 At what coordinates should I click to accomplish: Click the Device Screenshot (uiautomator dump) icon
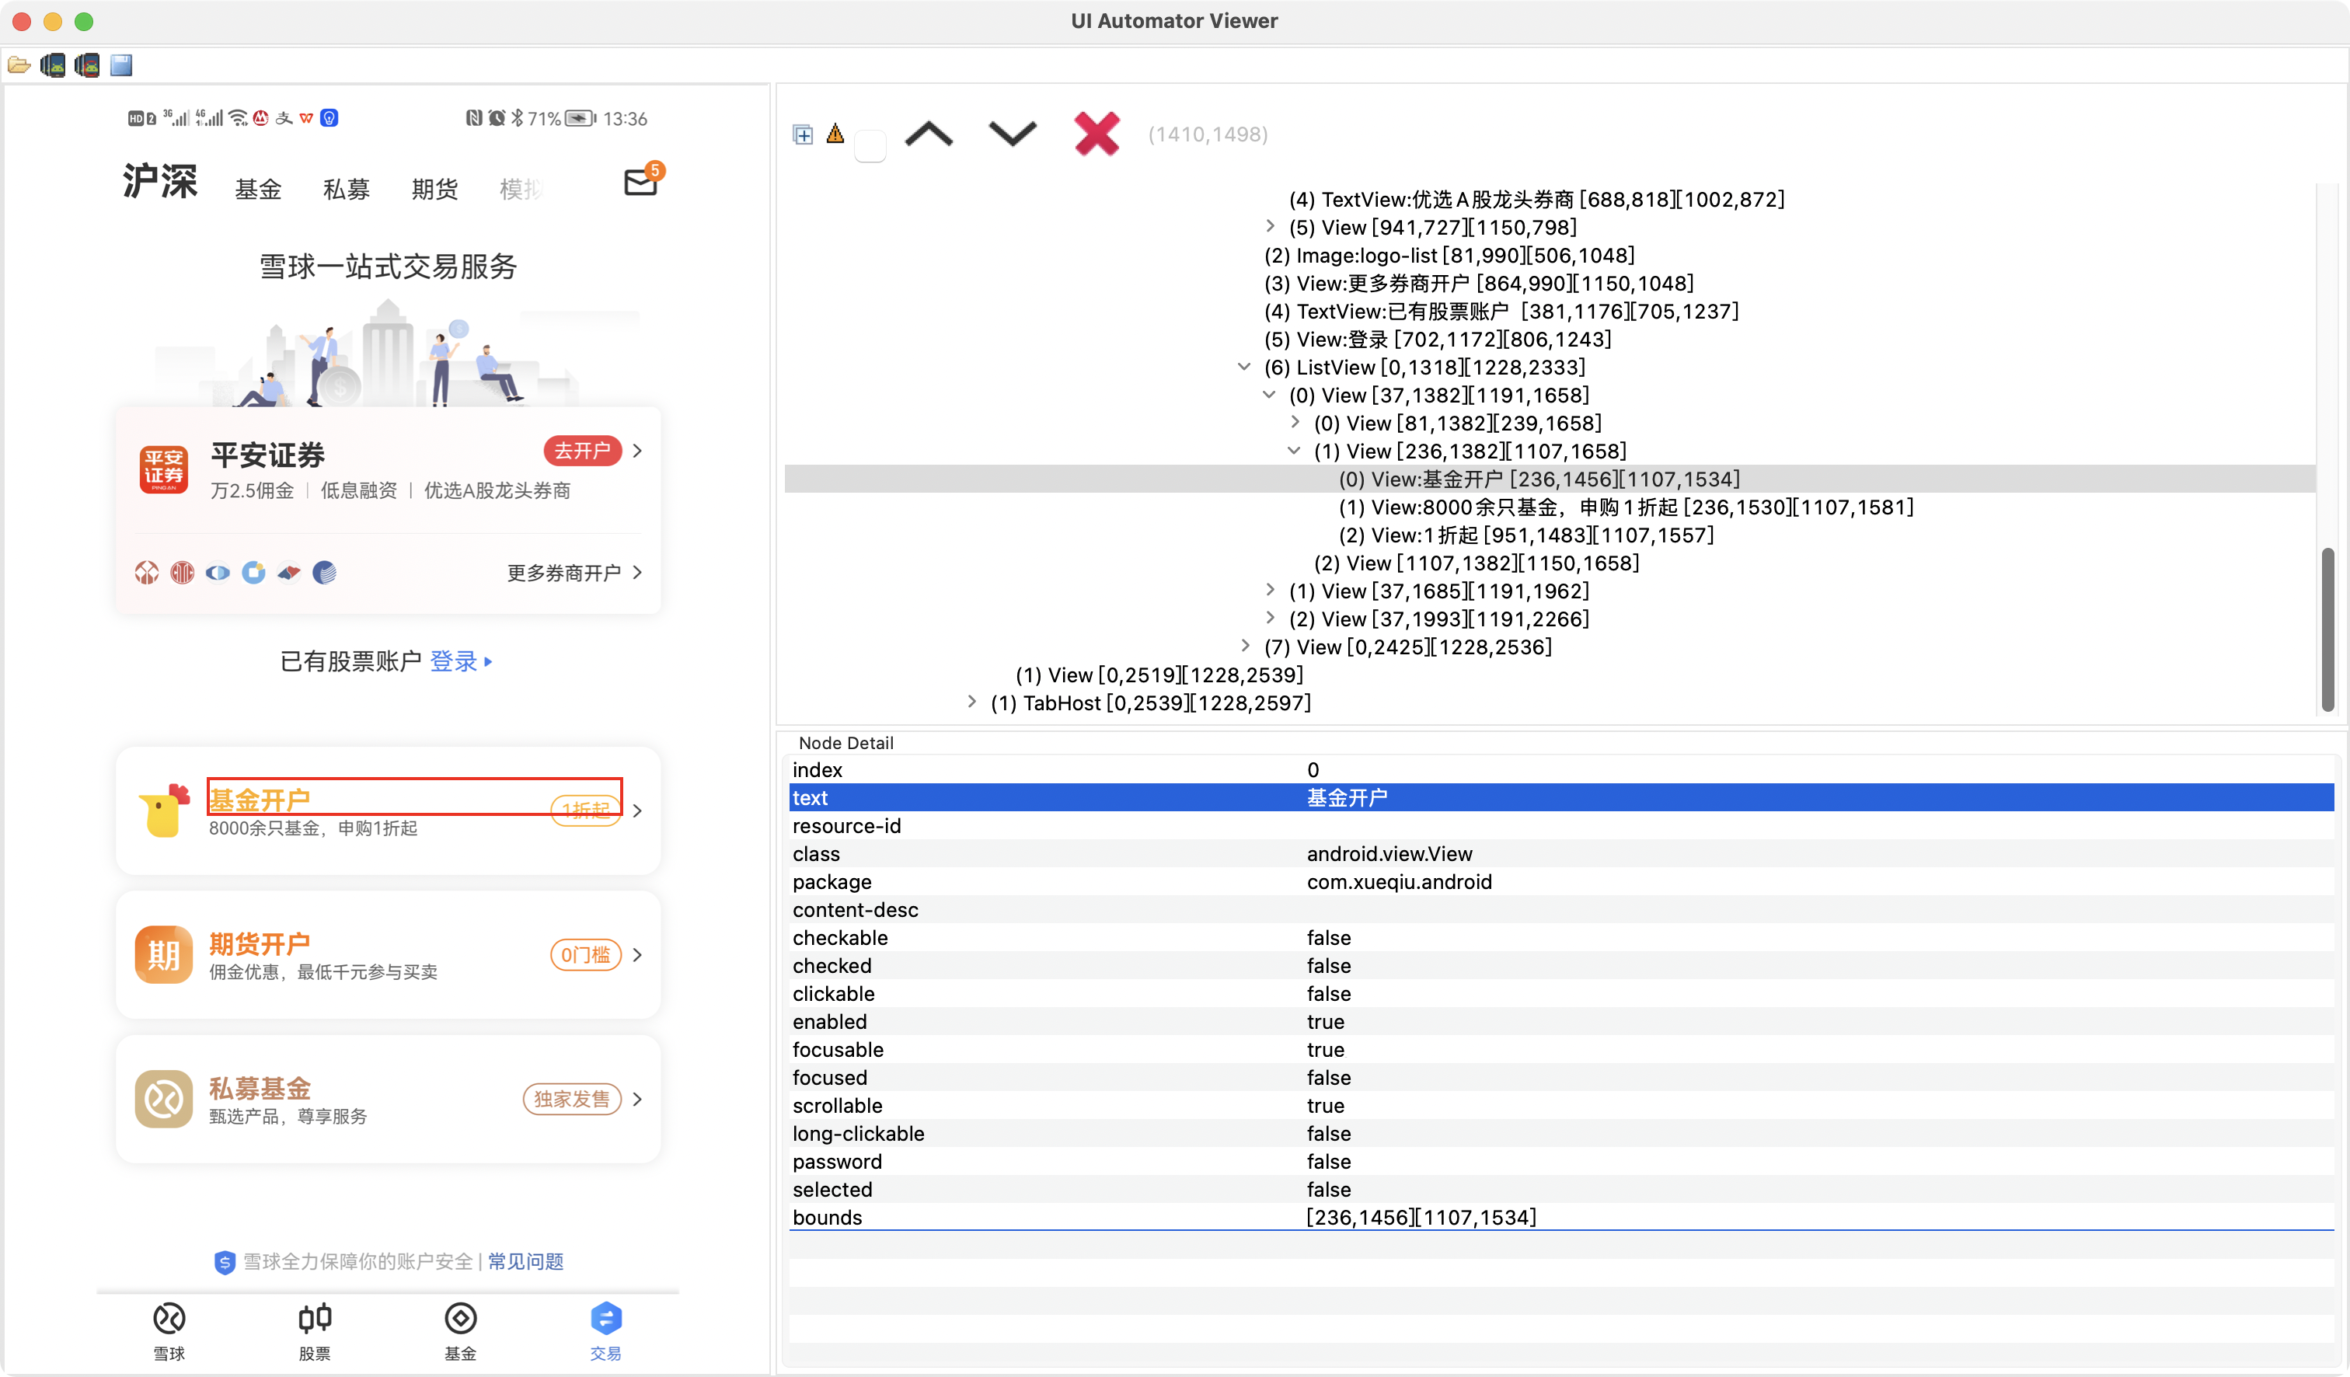[x=53, y=65]
